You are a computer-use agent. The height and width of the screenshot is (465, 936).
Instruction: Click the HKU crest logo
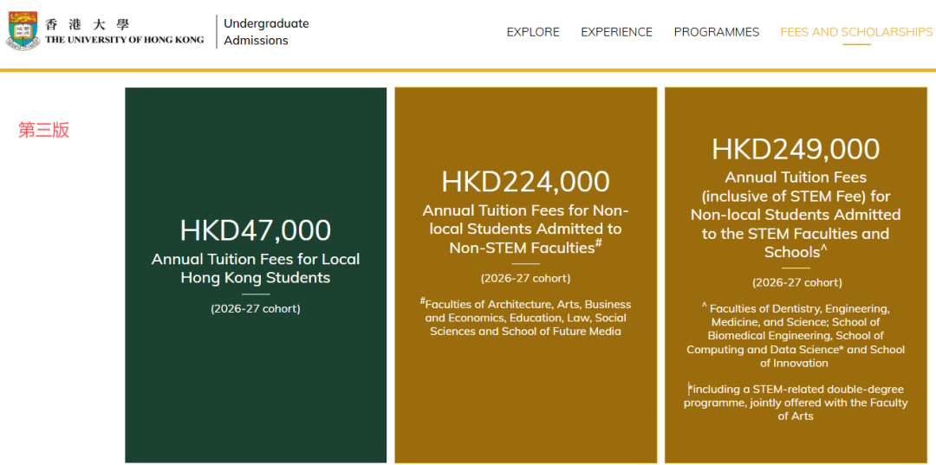pyautogui.click(x=23, y=31)
